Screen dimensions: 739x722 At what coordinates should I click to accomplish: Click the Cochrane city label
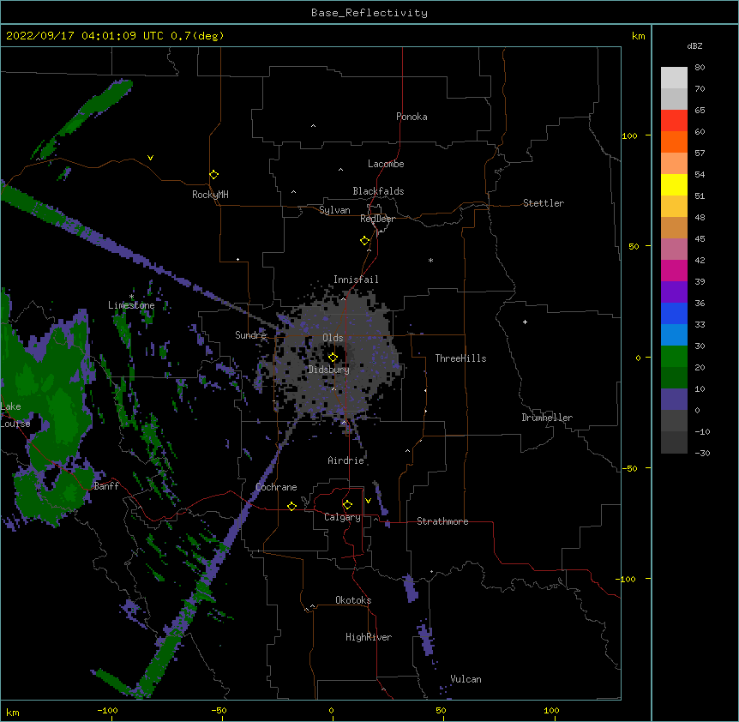click(x=276, y=487)
